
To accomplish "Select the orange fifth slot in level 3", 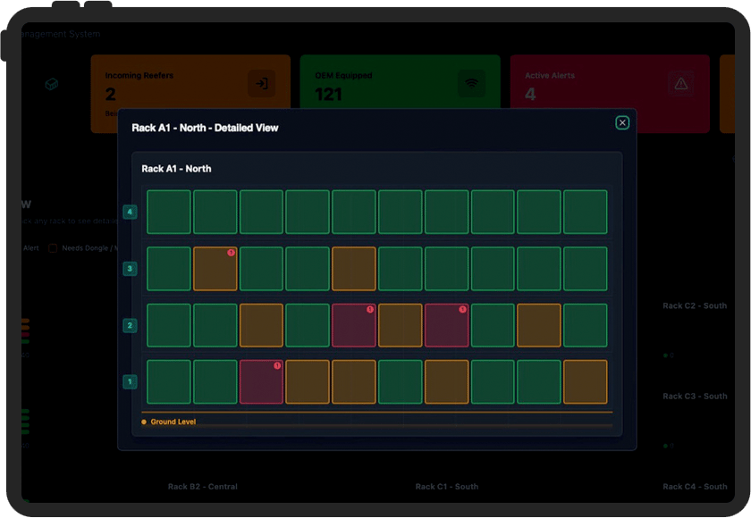I will click(x=354, y=269).
